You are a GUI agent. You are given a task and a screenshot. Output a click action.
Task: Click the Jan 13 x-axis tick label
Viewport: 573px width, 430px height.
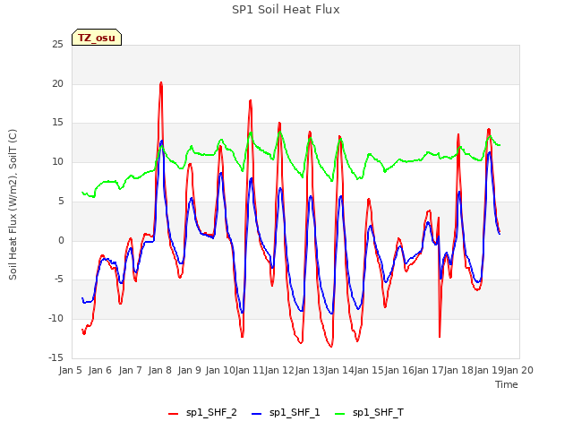coord(310,370)
